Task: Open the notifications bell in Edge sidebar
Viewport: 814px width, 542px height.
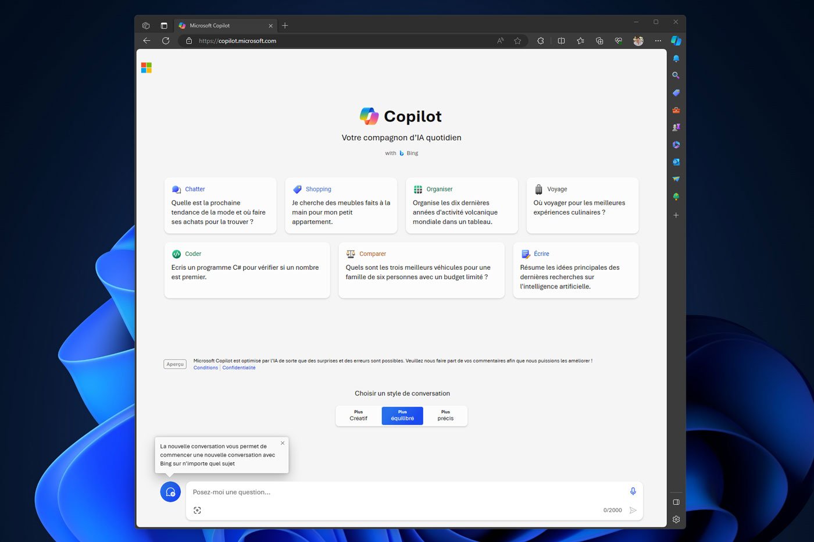Action: coord(676,59)
